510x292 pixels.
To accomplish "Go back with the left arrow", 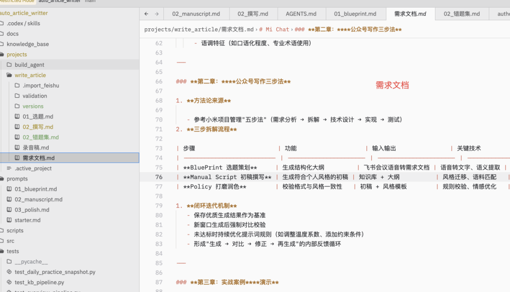I will tap(146, 14).
